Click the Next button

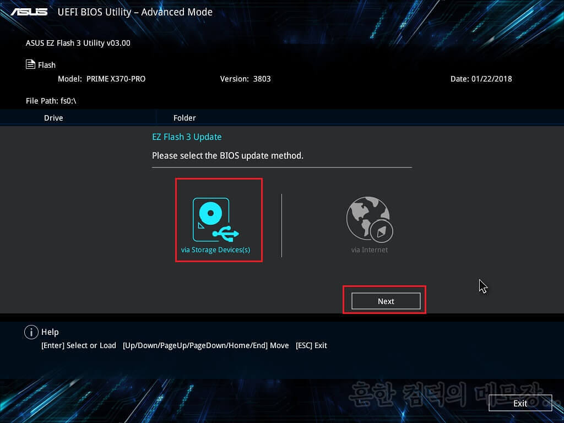point(386,301)
